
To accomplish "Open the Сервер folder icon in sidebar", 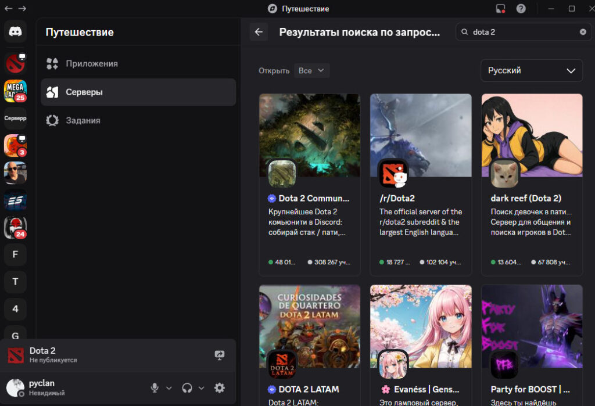I will point(15,118).
